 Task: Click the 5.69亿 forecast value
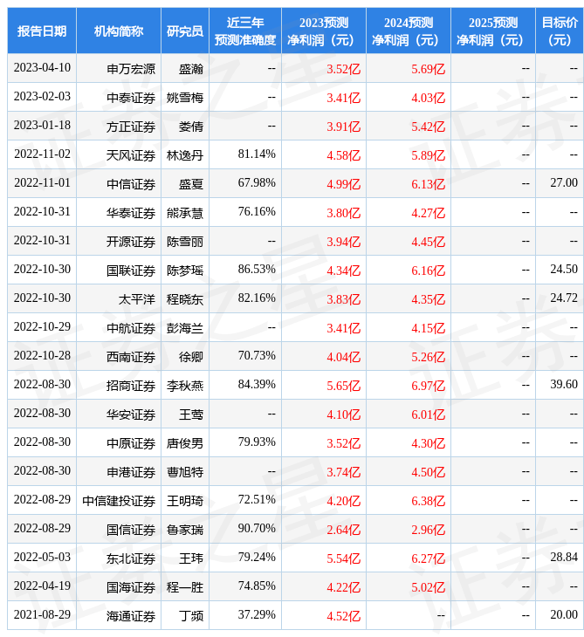point(428,69)
